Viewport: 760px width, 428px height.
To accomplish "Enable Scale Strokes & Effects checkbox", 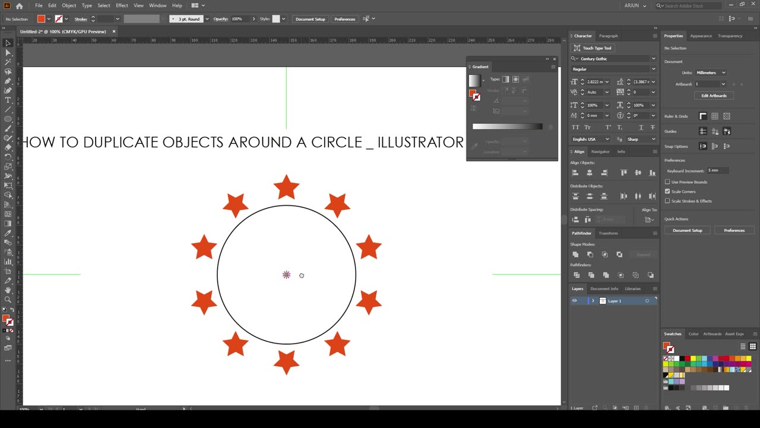I will point(667,201).
